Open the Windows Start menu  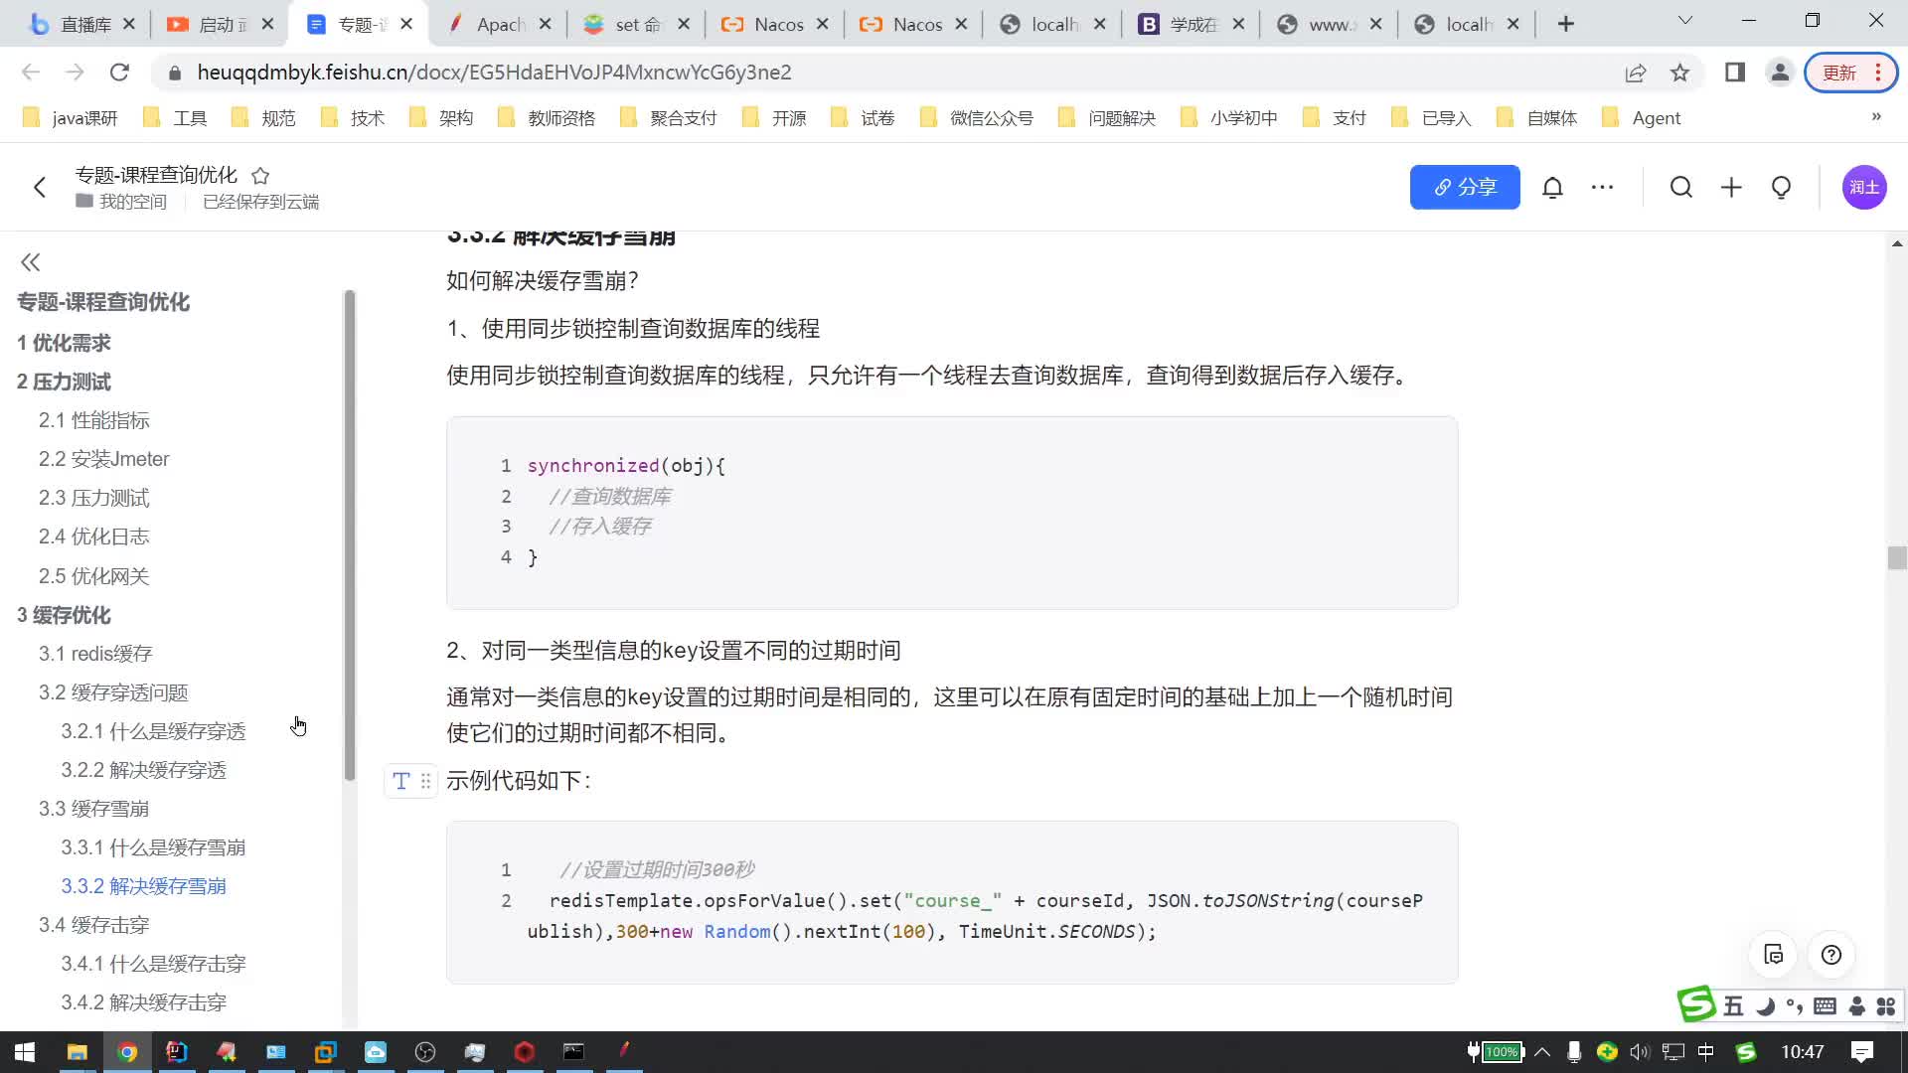[x=25, y=1052]
